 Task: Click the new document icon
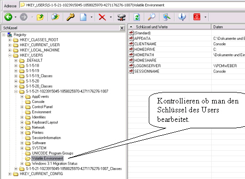(x=83, y=17)
